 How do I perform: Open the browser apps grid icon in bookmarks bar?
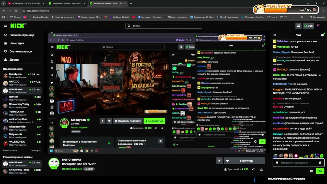point(3,17)
